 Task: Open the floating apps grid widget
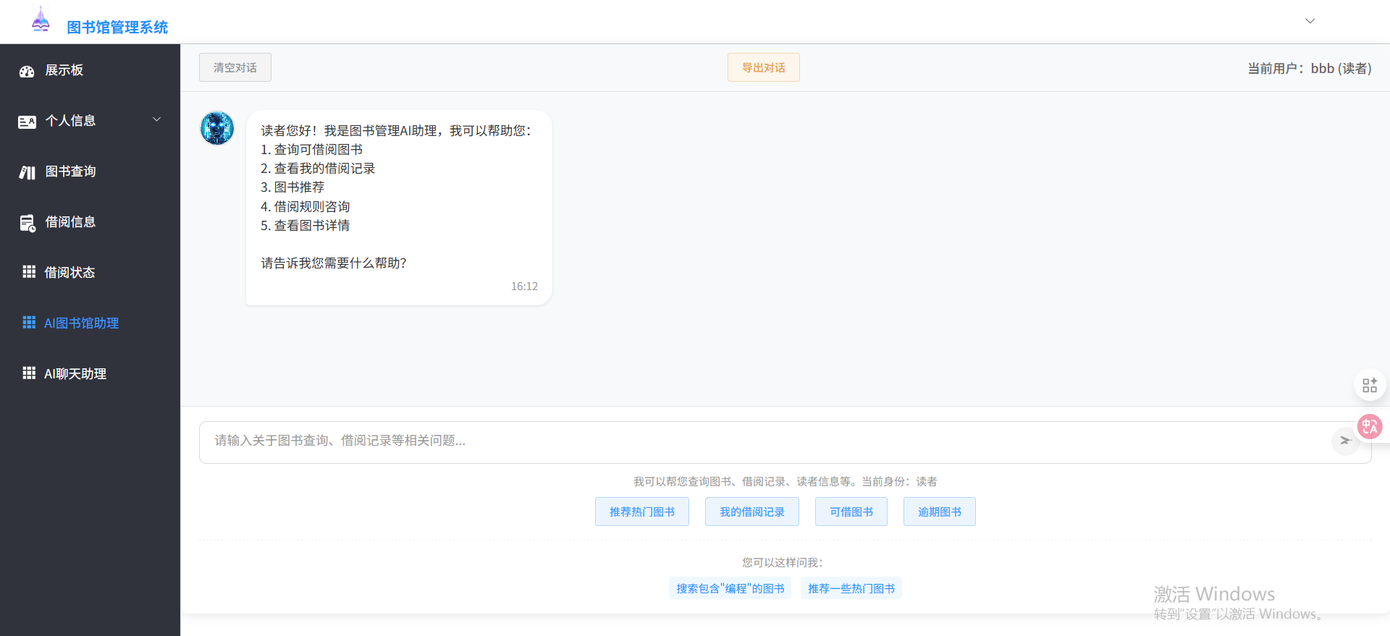pyautogui.click(x=1370, y=386)
